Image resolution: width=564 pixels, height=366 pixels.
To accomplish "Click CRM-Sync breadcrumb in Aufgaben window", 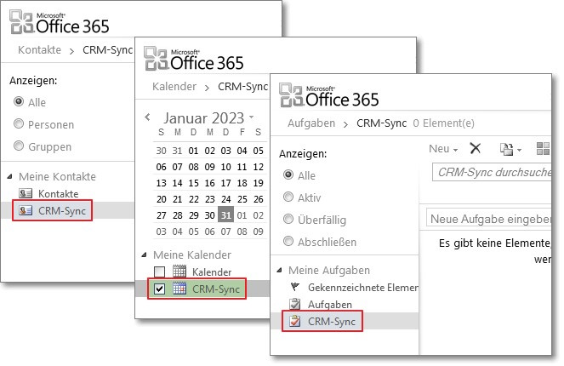I will pos(382,123).
